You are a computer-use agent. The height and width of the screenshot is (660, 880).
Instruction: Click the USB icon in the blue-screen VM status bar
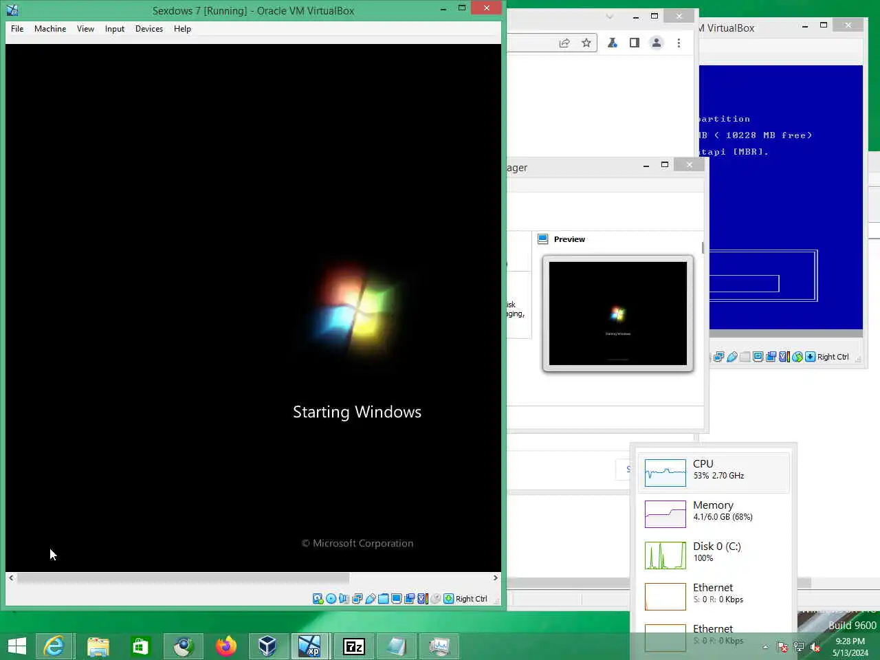(732, 357)
